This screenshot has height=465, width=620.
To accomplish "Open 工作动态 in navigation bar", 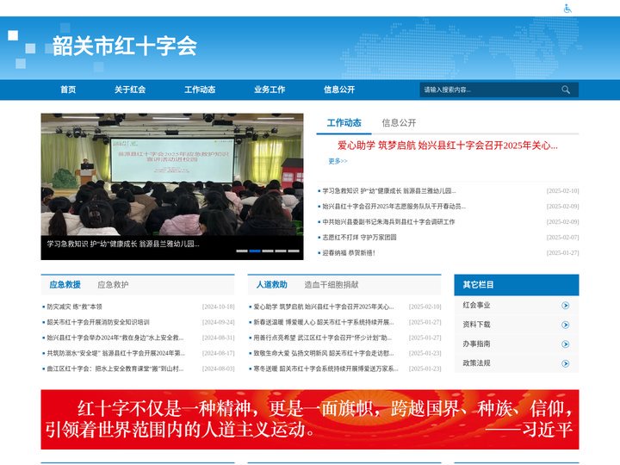I will (200, 90).
